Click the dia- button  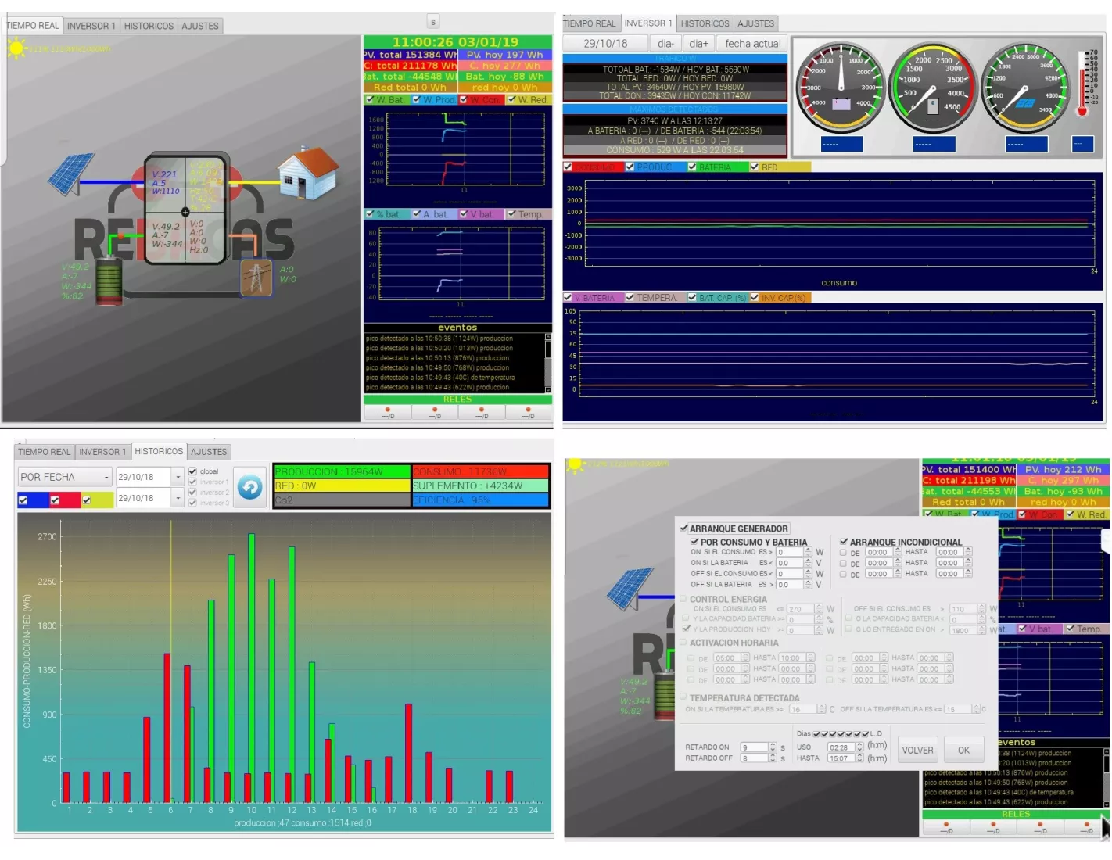tap(665, 44)
